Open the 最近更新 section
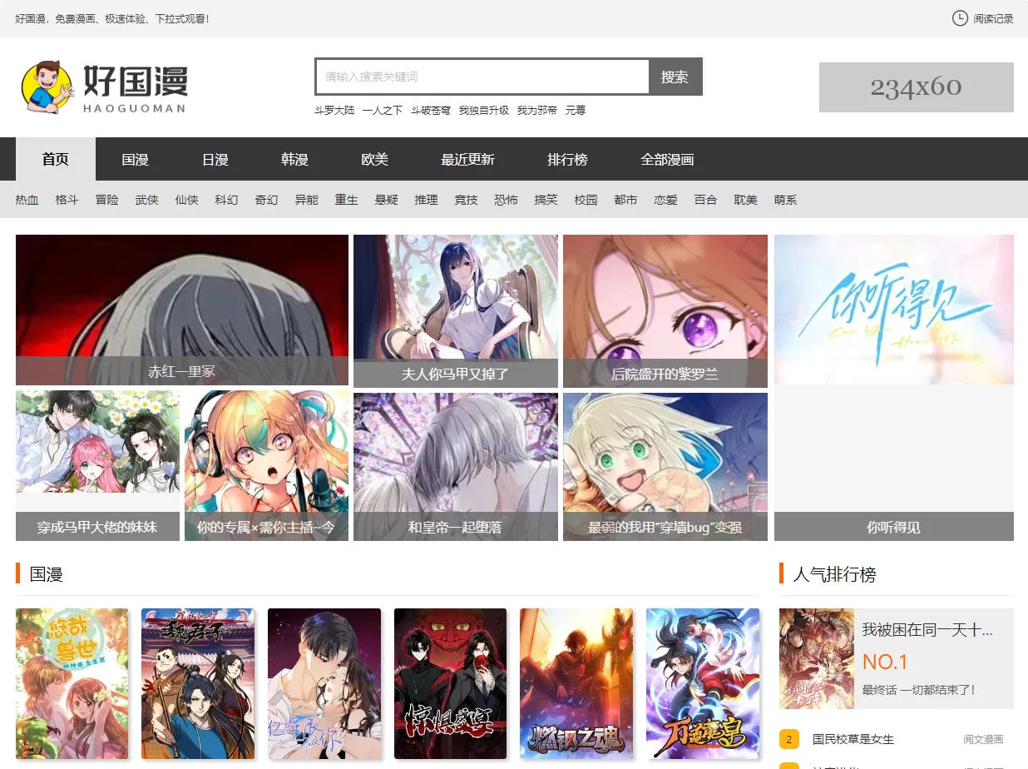 [467, 159]
